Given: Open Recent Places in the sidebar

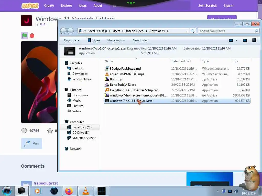Looking at the screenshot, I should 82,79.
